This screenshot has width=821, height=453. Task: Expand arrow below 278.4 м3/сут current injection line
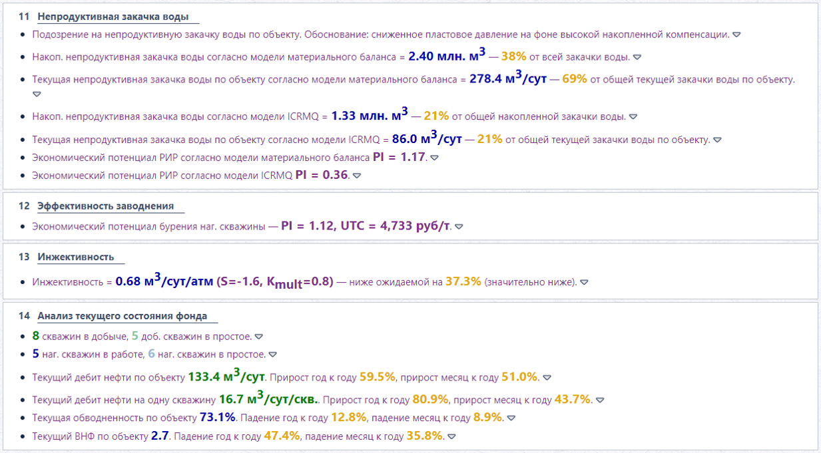pos(37,94)
